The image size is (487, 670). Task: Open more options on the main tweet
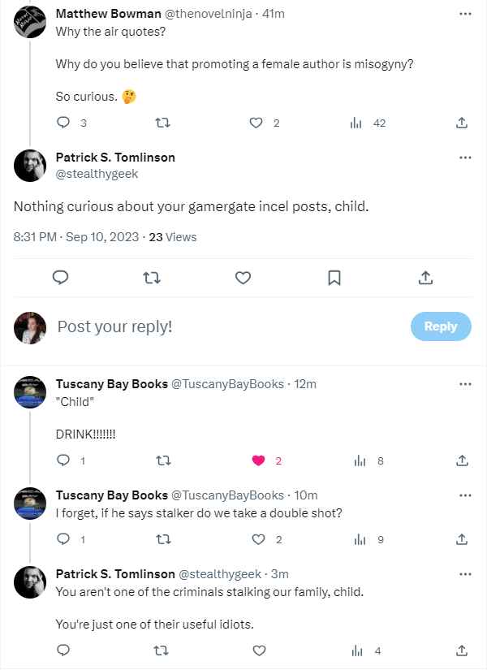[465, 158]
